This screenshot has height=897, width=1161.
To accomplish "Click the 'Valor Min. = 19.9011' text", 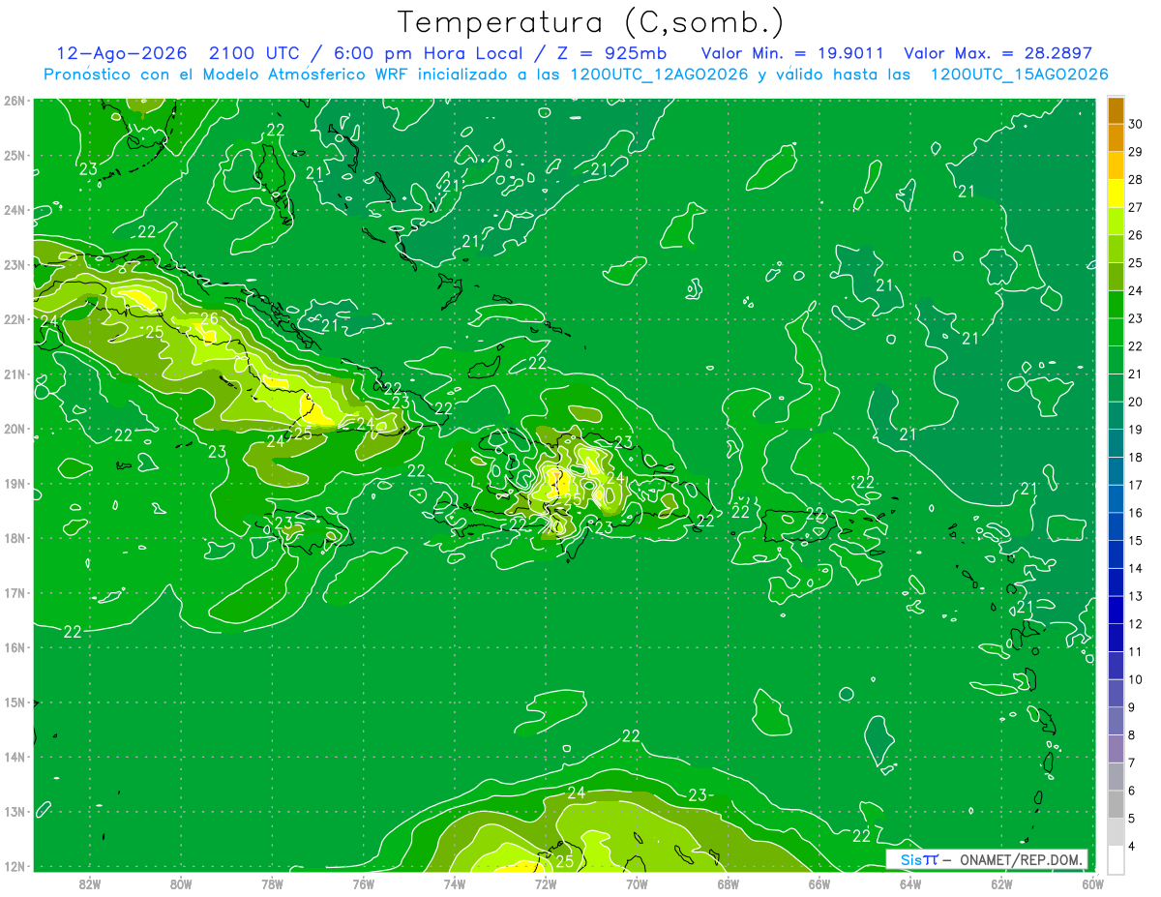I will point(792,53).
